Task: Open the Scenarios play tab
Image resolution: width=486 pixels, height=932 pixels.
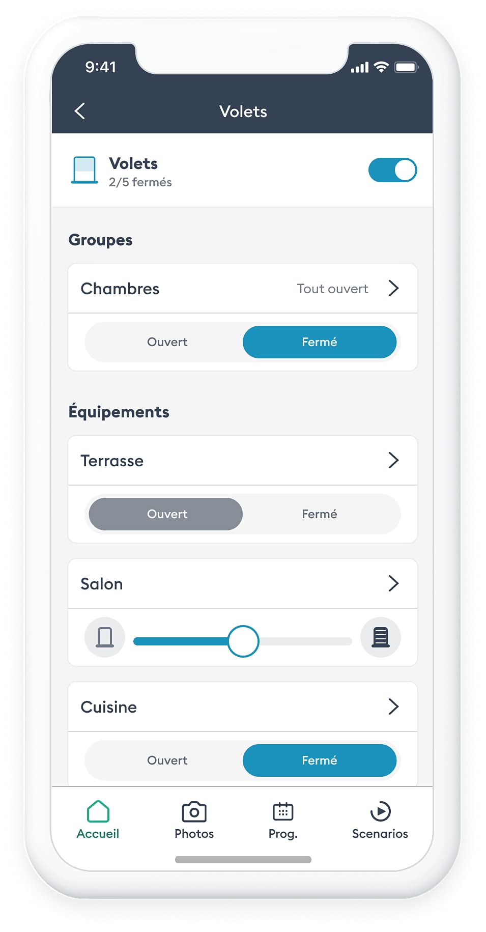Action: coord(380,818)
